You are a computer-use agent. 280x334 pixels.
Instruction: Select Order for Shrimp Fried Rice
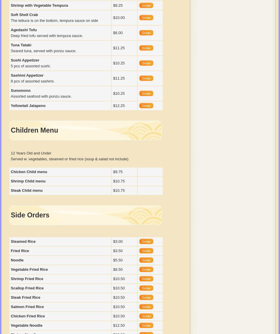click(146, 279)
